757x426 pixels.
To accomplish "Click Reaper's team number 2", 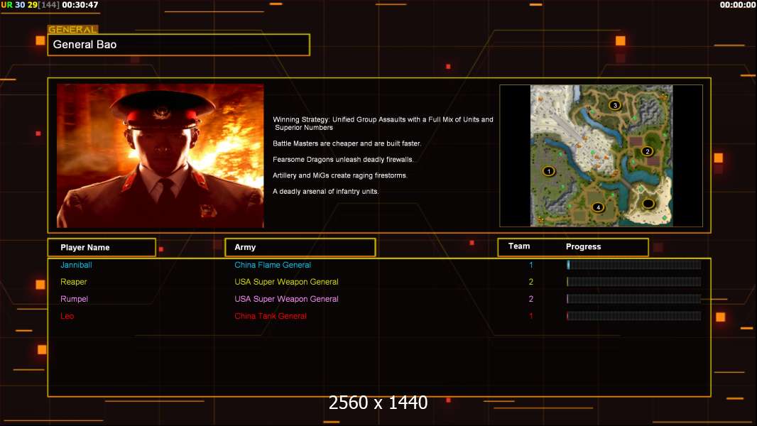I will click(x=531, y=282).
